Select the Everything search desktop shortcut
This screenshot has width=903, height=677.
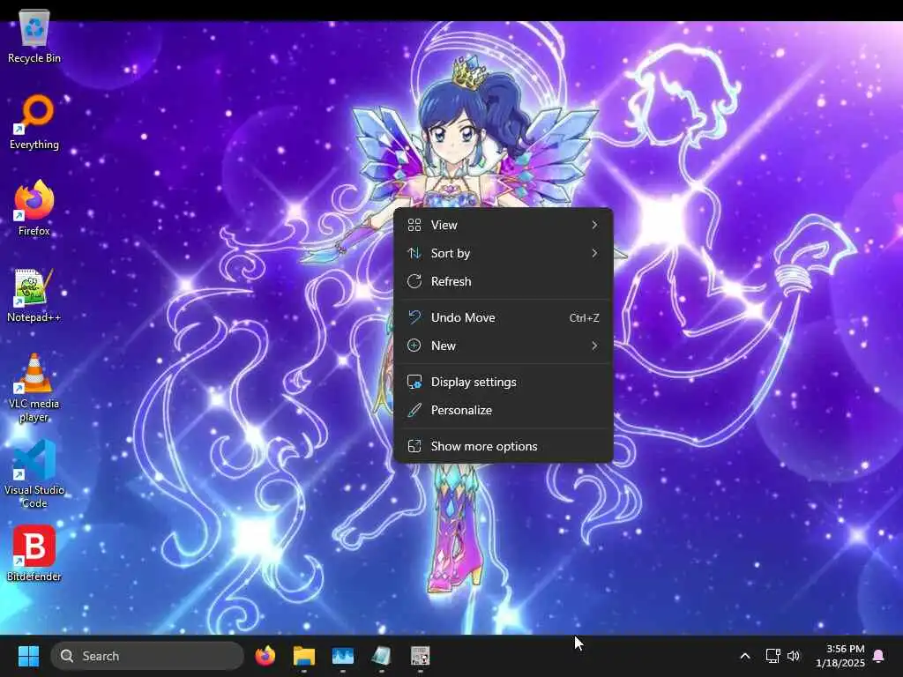34,122
